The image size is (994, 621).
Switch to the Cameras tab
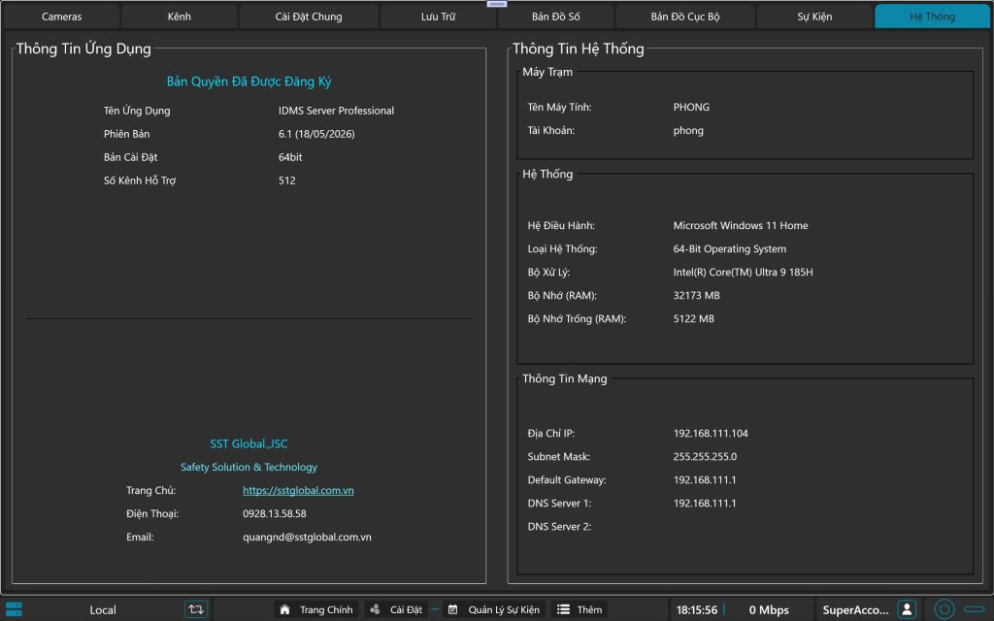(x=61, y=16)
